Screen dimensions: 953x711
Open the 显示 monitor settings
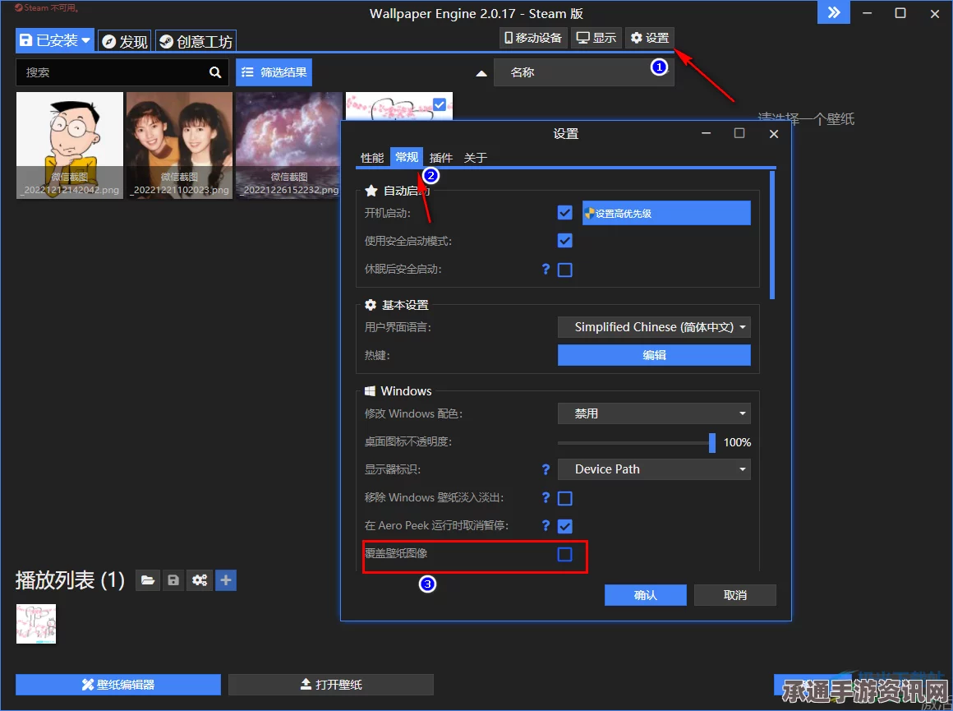point(596,38)
